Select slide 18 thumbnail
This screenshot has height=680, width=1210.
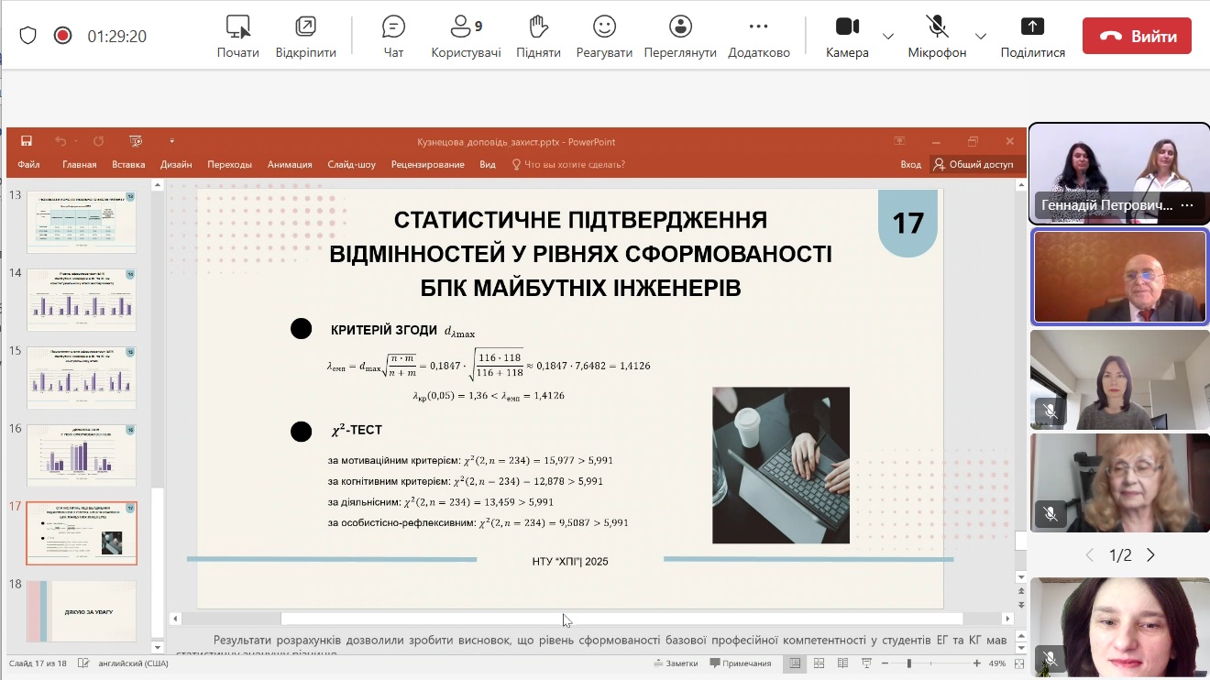click(x=82, y=610)
